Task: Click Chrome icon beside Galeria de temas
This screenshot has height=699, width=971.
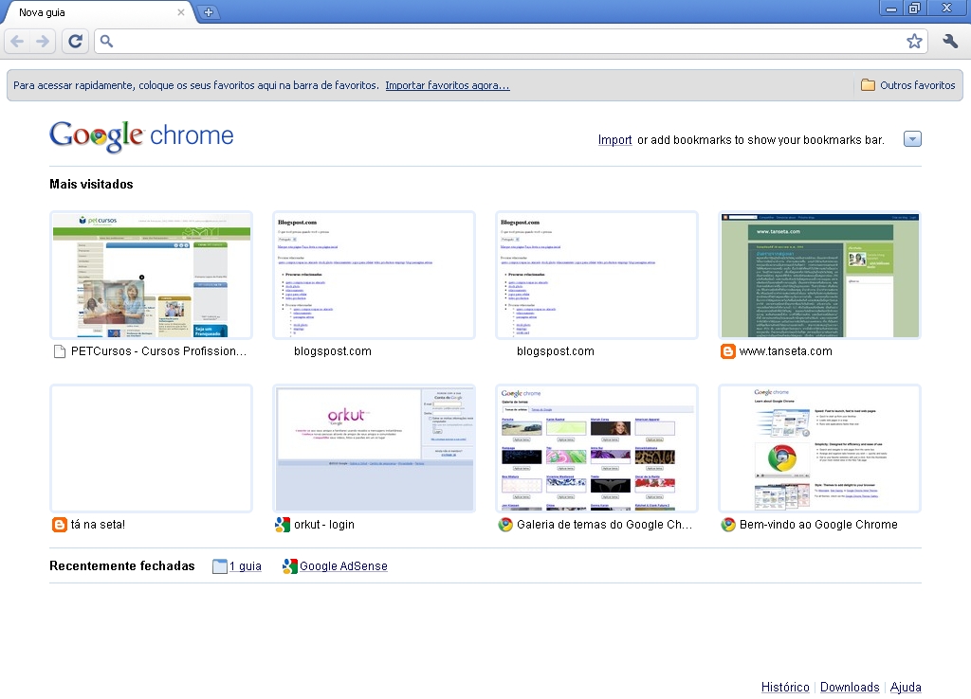Action: (505, 525)
